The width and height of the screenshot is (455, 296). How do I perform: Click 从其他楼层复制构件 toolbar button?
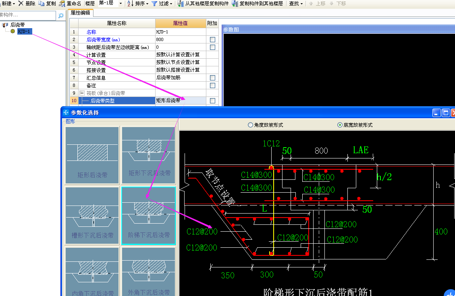point(203,4)
